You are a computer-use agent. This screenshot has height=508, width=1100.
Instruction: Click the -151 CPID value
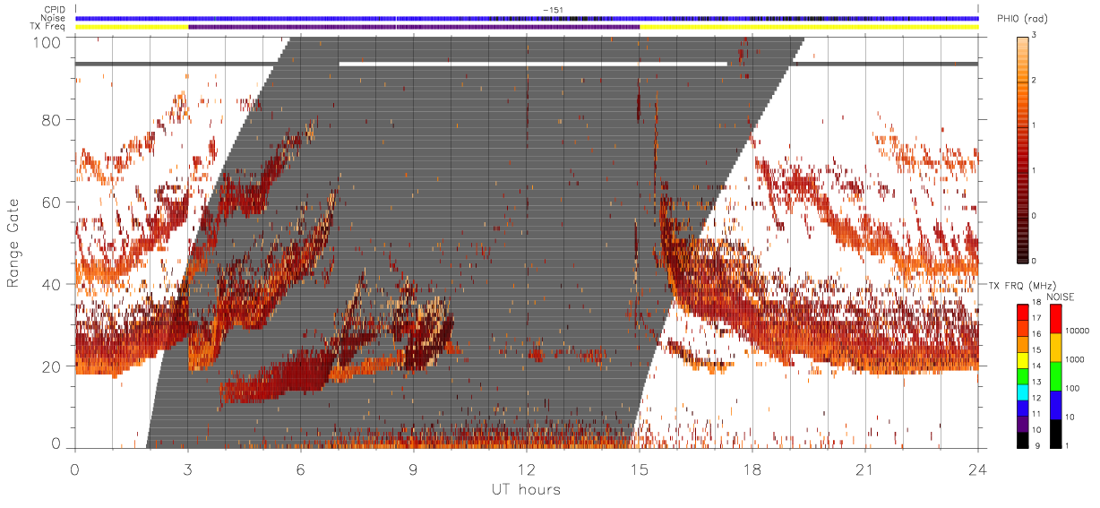(552, 9)
